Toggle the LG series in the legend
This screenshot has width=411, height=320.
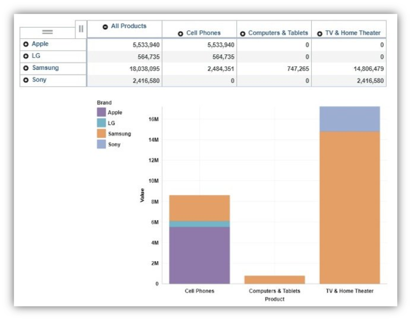(x=111, y=123)
